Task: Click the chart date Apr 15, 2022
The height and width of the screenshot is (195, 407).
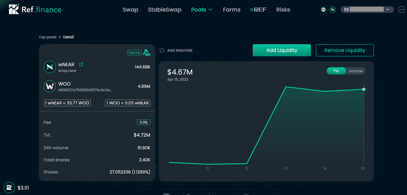Action: (178, 79)
